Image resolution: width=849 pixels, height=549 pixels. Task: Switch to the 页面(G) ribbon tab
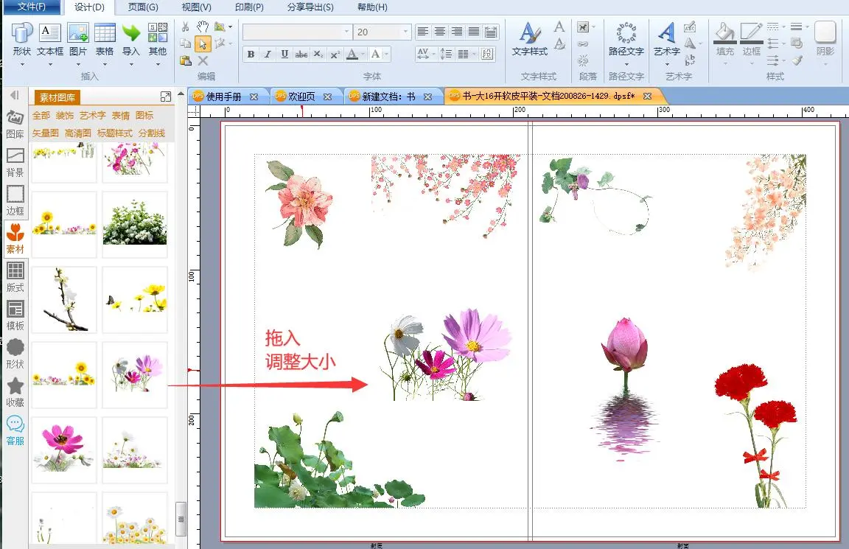click(x=143, y=7)
